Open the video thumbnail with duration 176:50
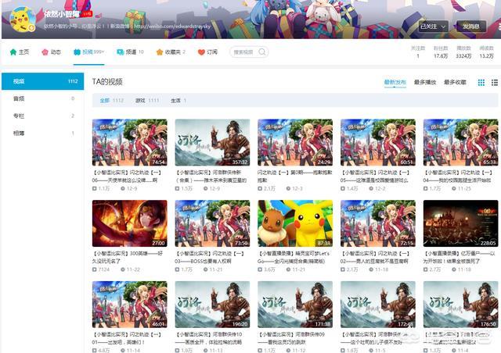 [461, 305]
